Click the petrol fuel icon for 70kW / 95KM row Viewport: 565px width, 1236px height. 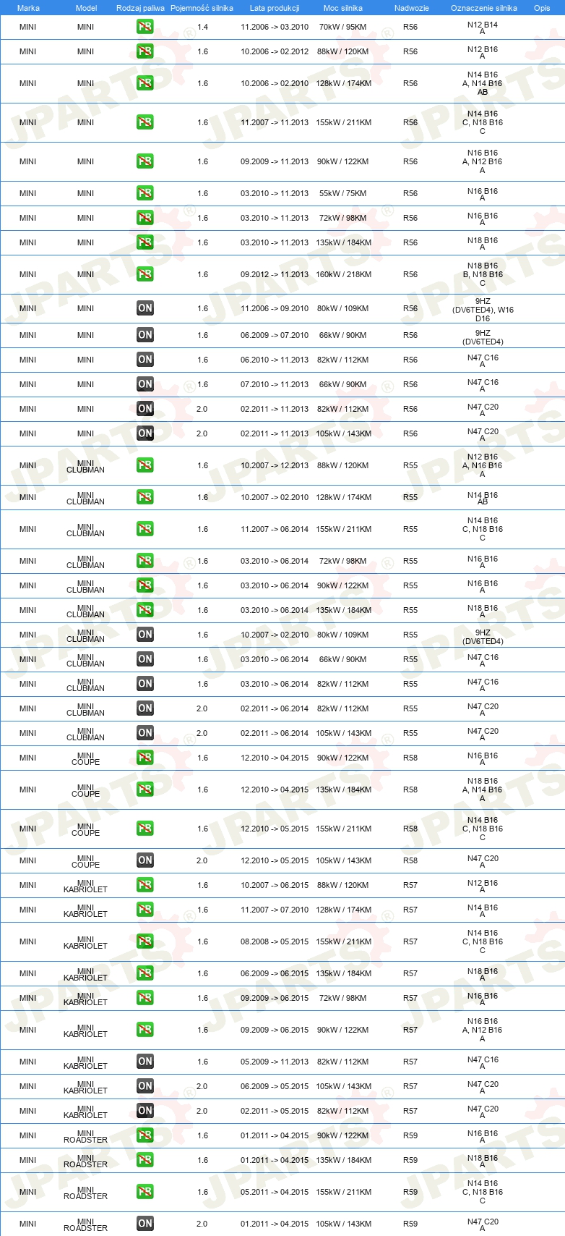click(145, 27)
